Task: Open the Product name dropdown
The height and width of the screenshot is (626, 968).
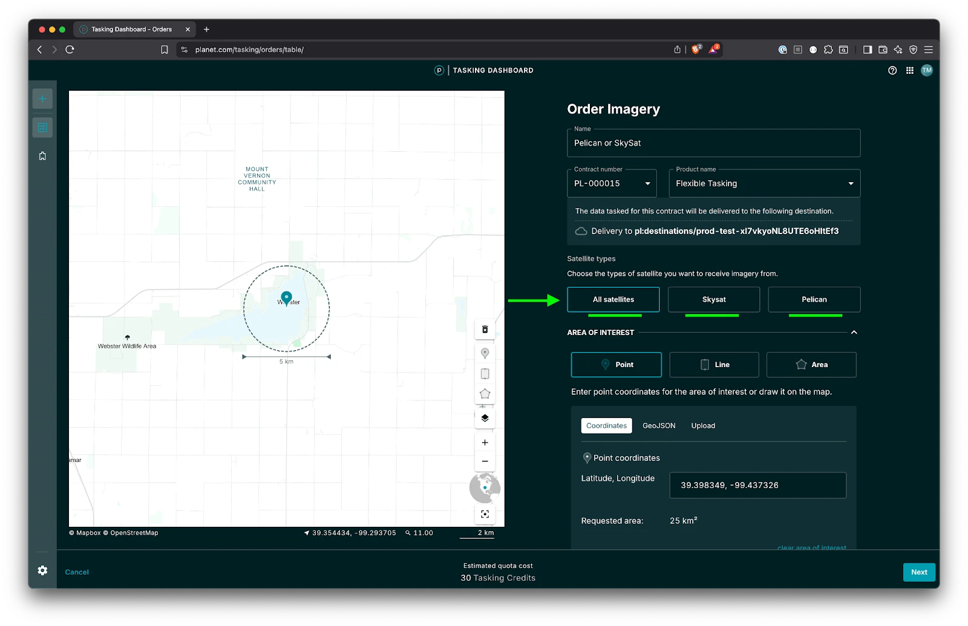Action: pyautogui.click(x=764, y=183)
